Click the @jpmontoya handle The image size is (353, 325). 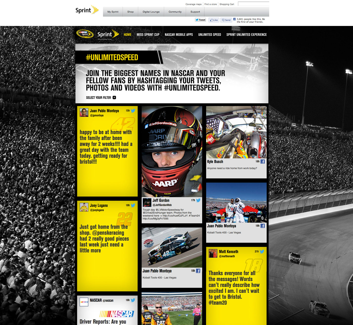pyautogui.click(x=97, y=115)
